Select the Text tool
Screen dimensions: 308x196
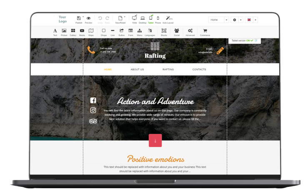pyautogui.click(x=55, y=31)
